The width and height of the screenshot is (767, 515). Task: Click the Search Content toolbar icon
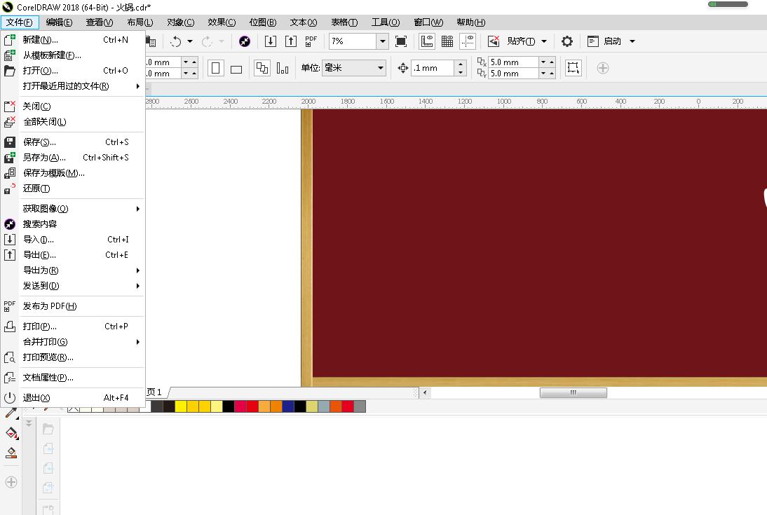(245, 41)
